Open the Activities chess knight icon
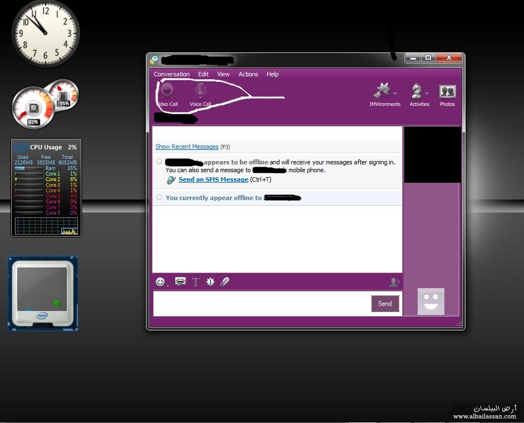The image size is (524, 423). 417,91
